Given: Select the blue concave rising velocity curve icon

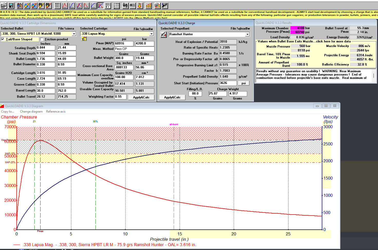Looking at the screenshot, I should click(93, 5).
